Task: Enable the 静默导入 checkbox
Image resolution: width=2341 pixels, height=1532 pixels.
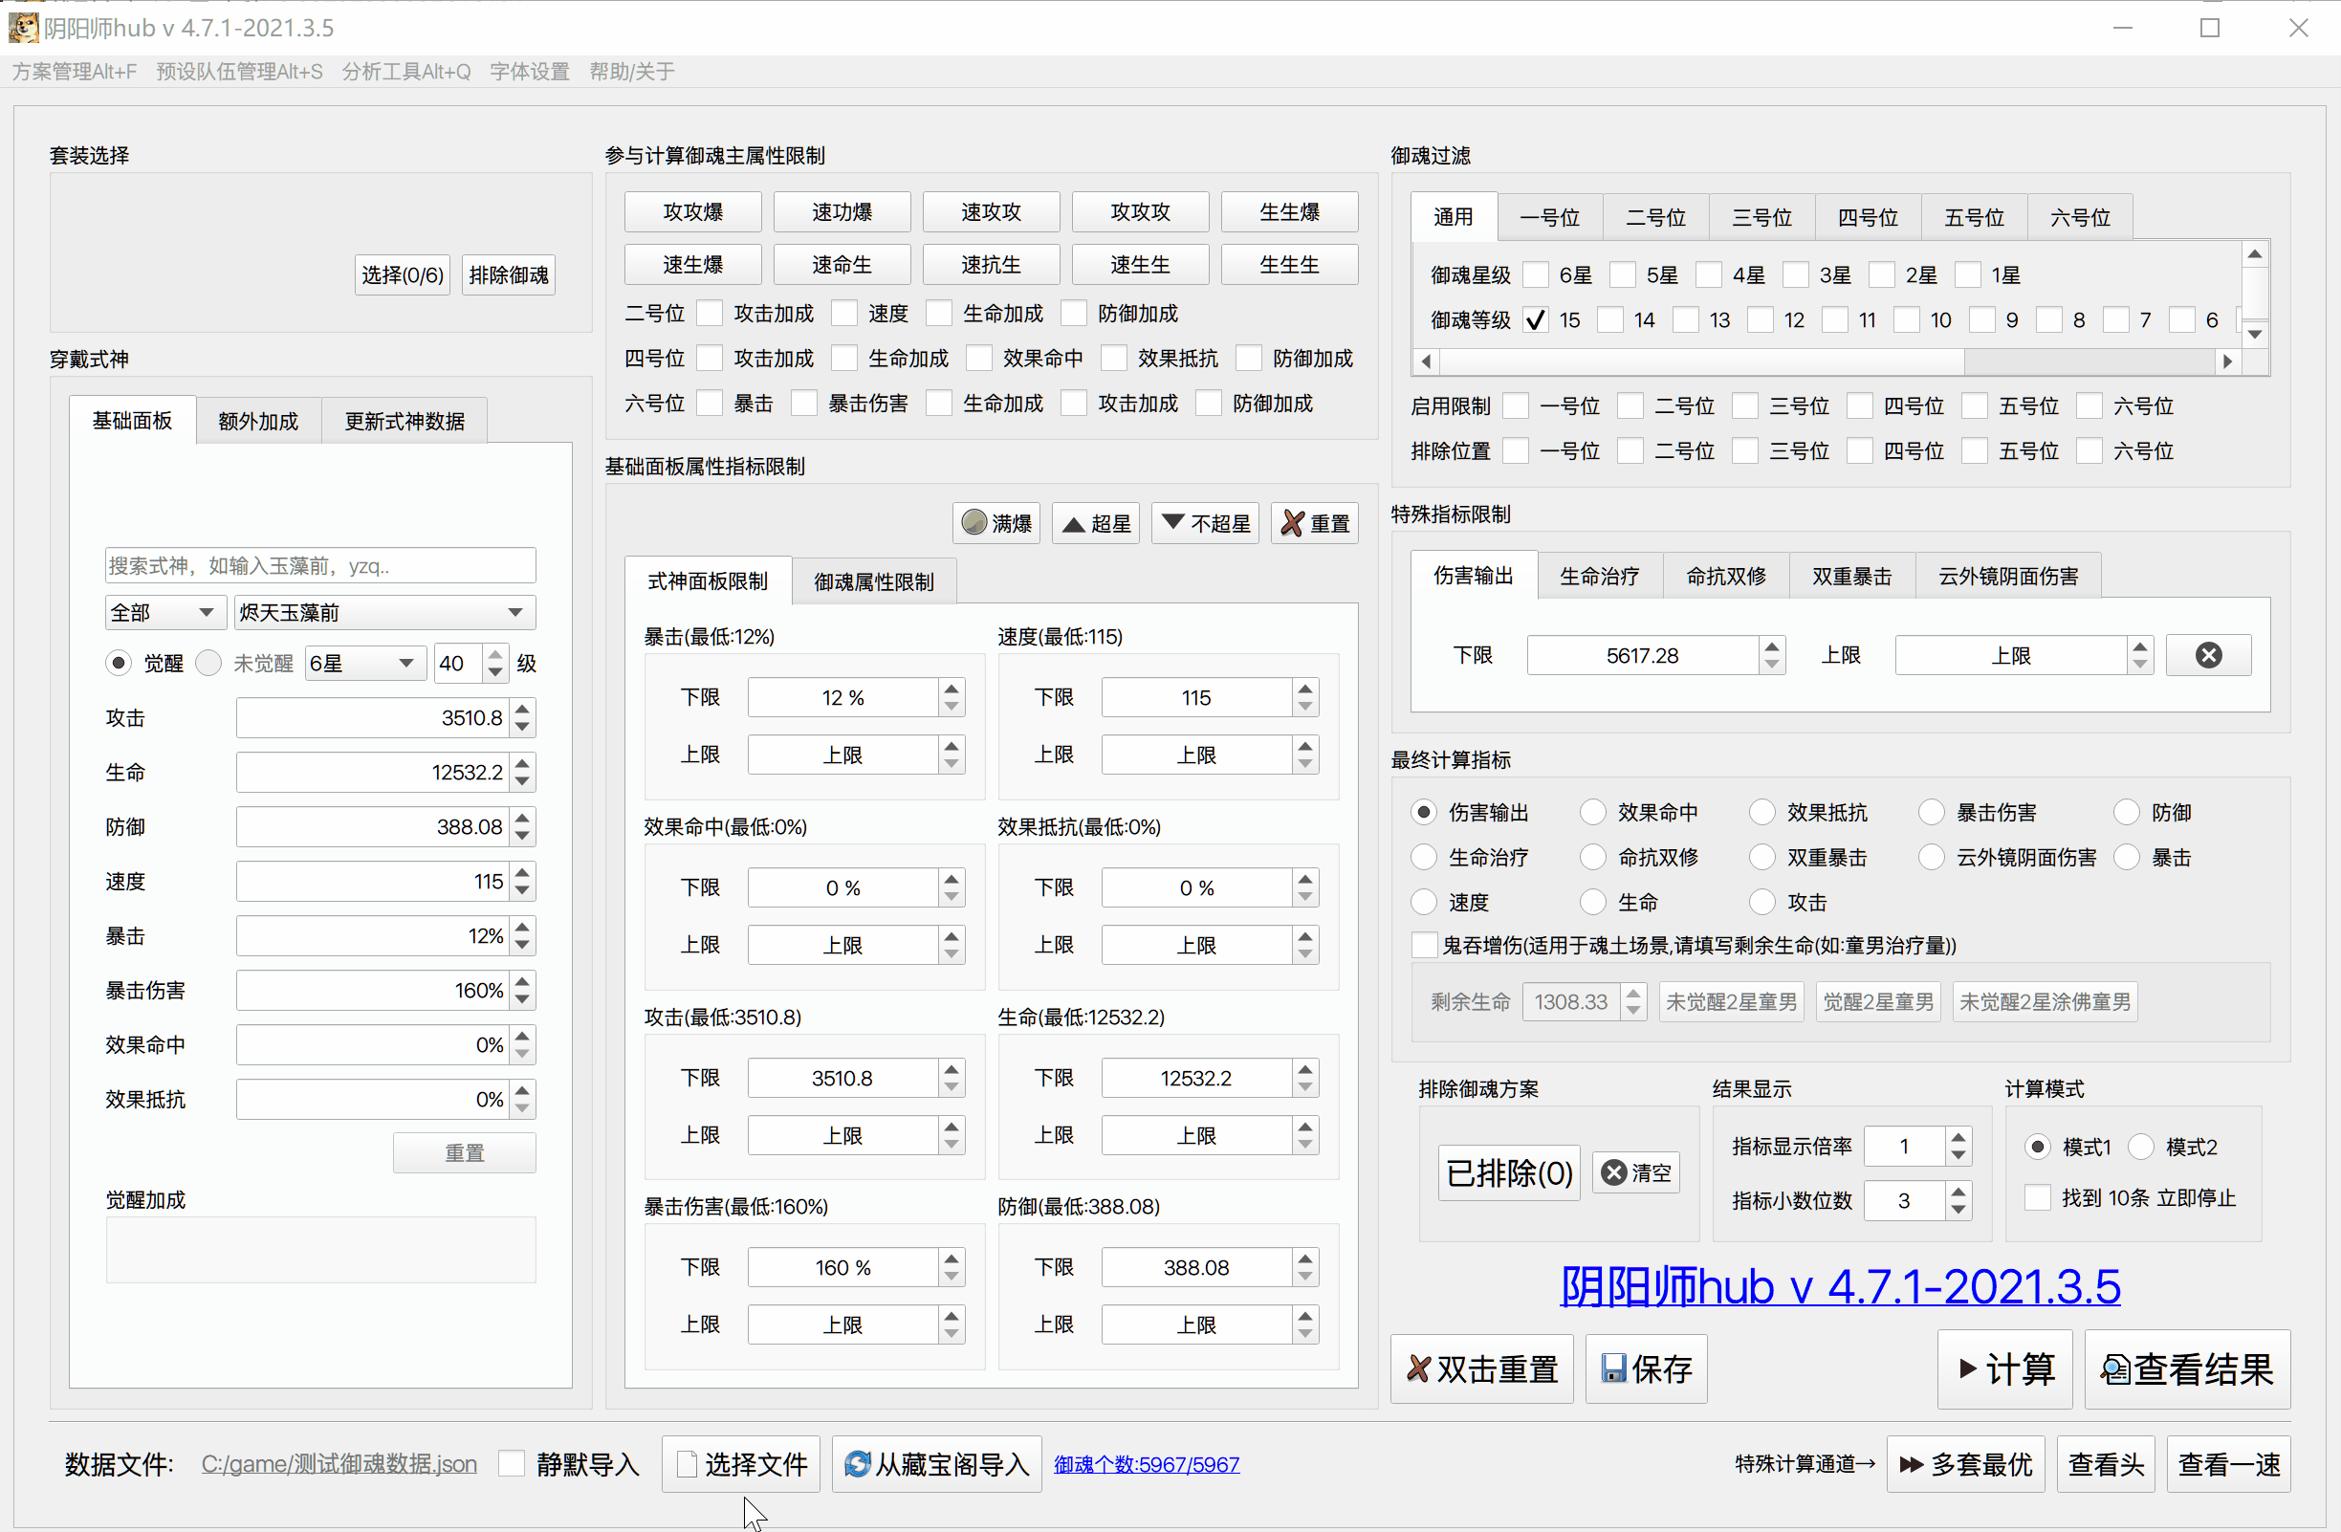Action: click(513, 1463)
